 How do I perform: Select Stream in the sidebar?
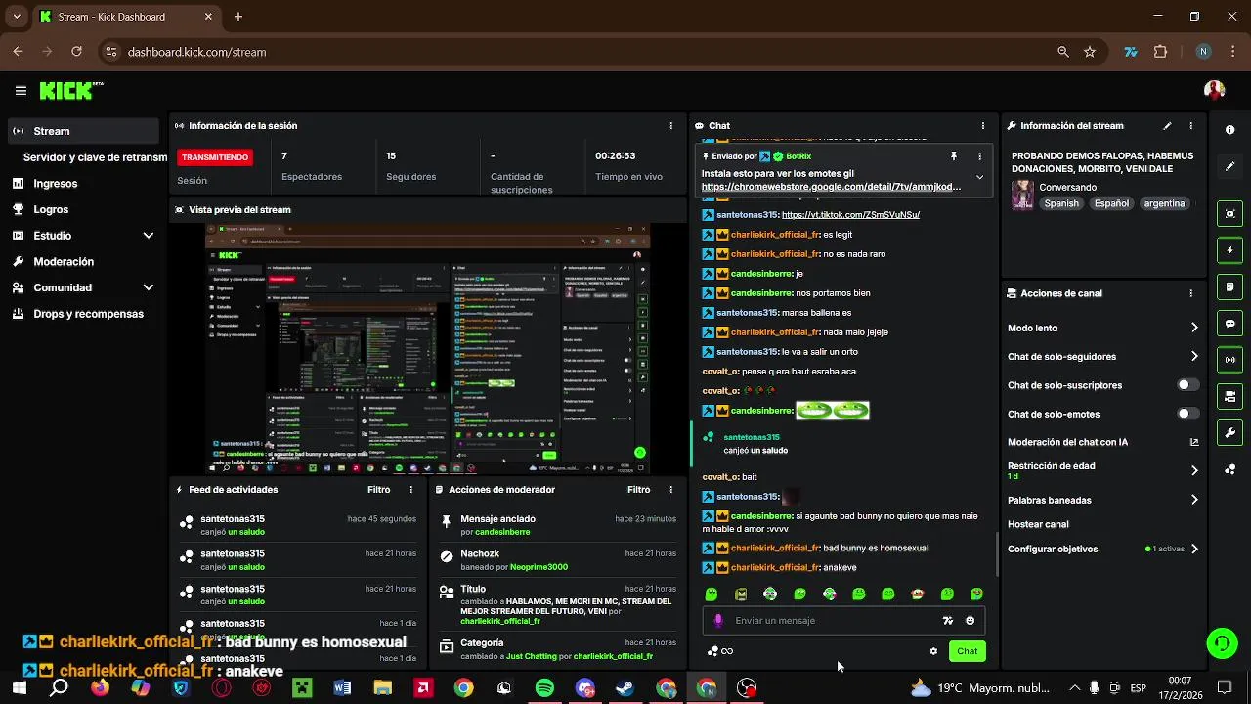coord(84,131)
